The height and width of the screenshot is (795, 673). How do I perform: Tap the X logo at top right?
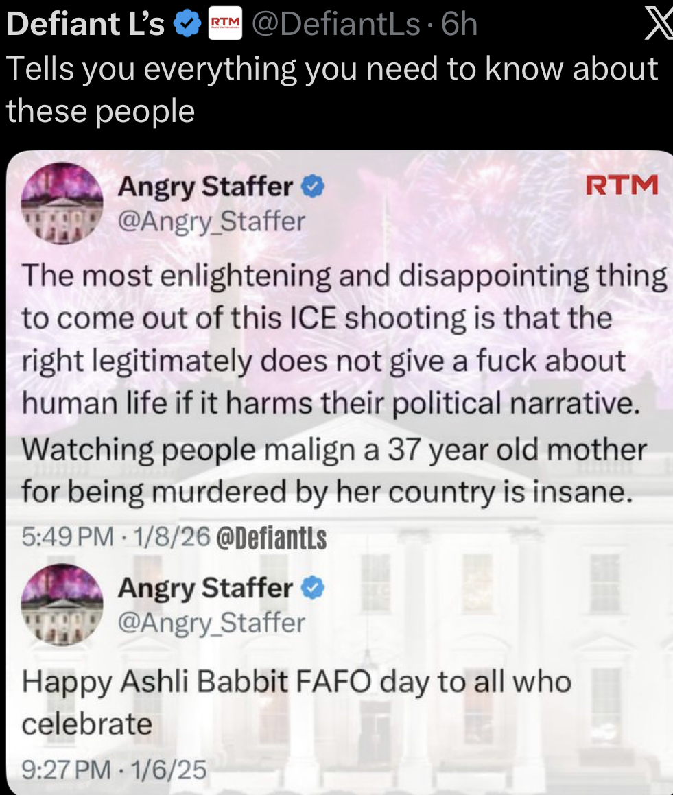pos(659,24)
